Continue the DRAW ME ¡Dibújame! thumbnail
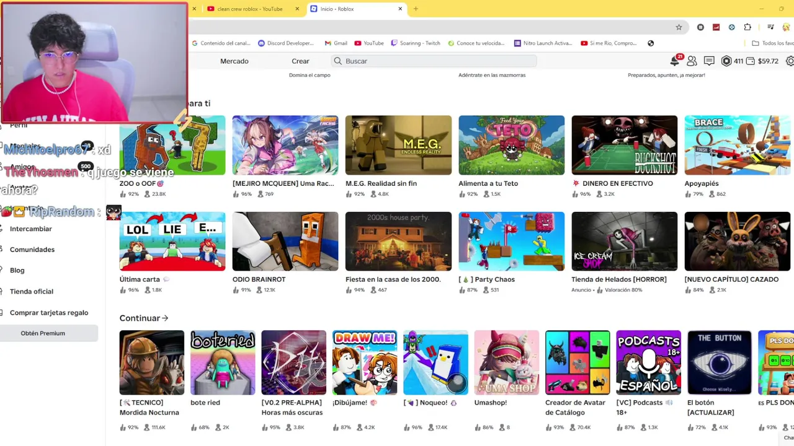Screen dimensions: 794x446 point(365,362)
